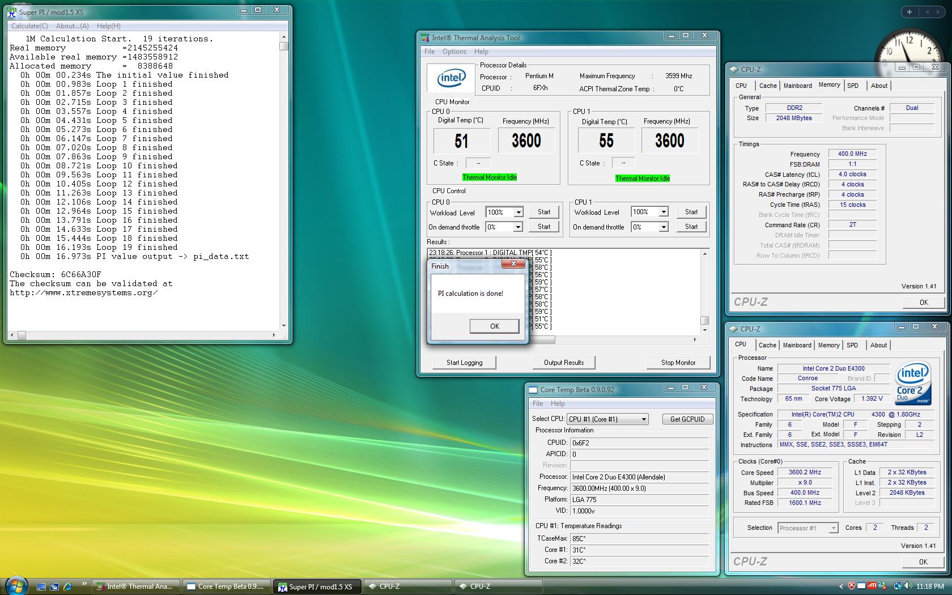
Task: Open CPU 1 Workload Level dropdown
Action: (664, 212)
